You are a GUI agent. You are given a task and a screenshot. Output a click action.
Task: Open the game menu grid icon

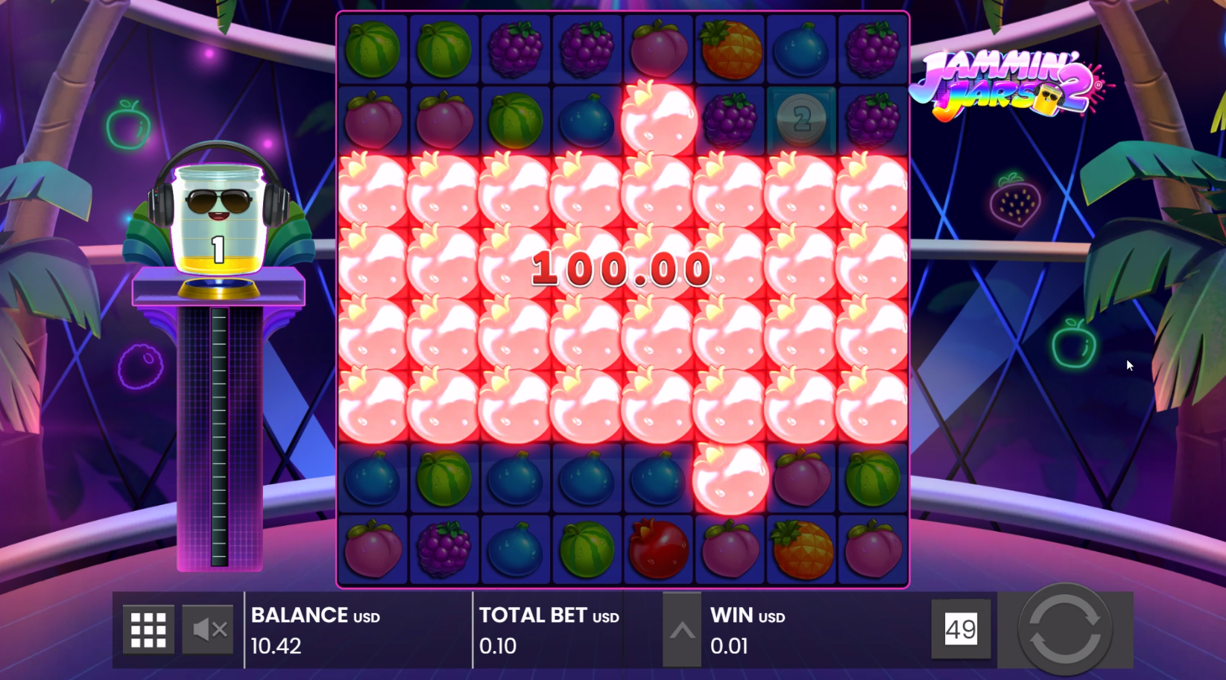point(148,630)
